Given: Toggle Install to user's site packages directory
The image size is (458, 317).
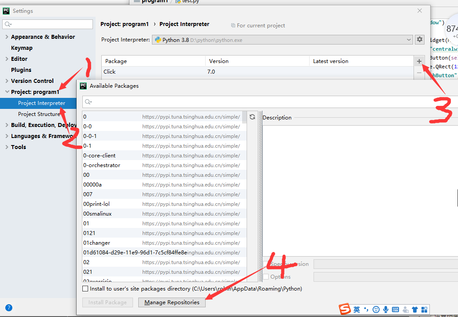Looking at the screenshot, I should [85, 289].
